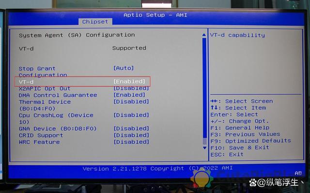Select the DMA Control Guarantee label
The height and width of the screenshot is (193, 310).
(x=58, y=95)
